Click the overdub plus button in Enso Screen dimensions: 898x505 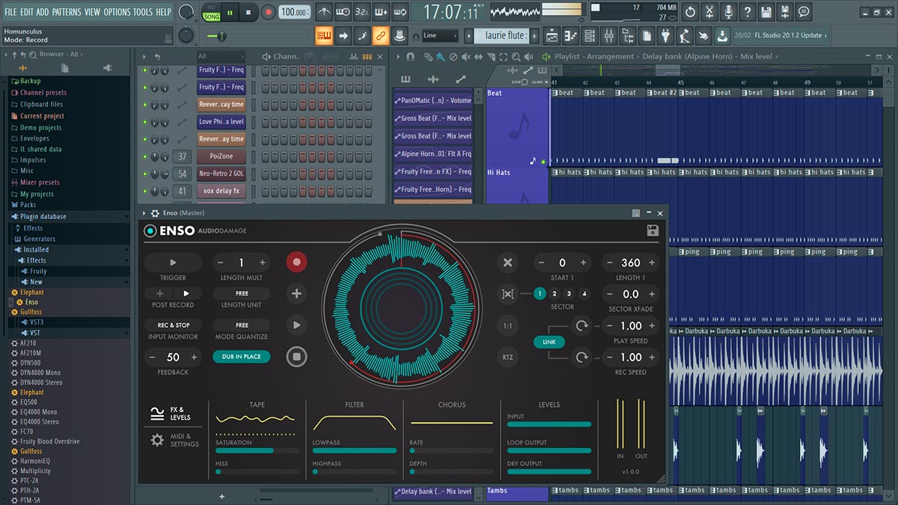(x=297, y=294)
